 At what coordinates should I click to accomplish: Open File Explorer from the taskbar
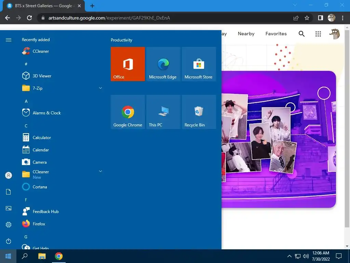coord(42,256)
